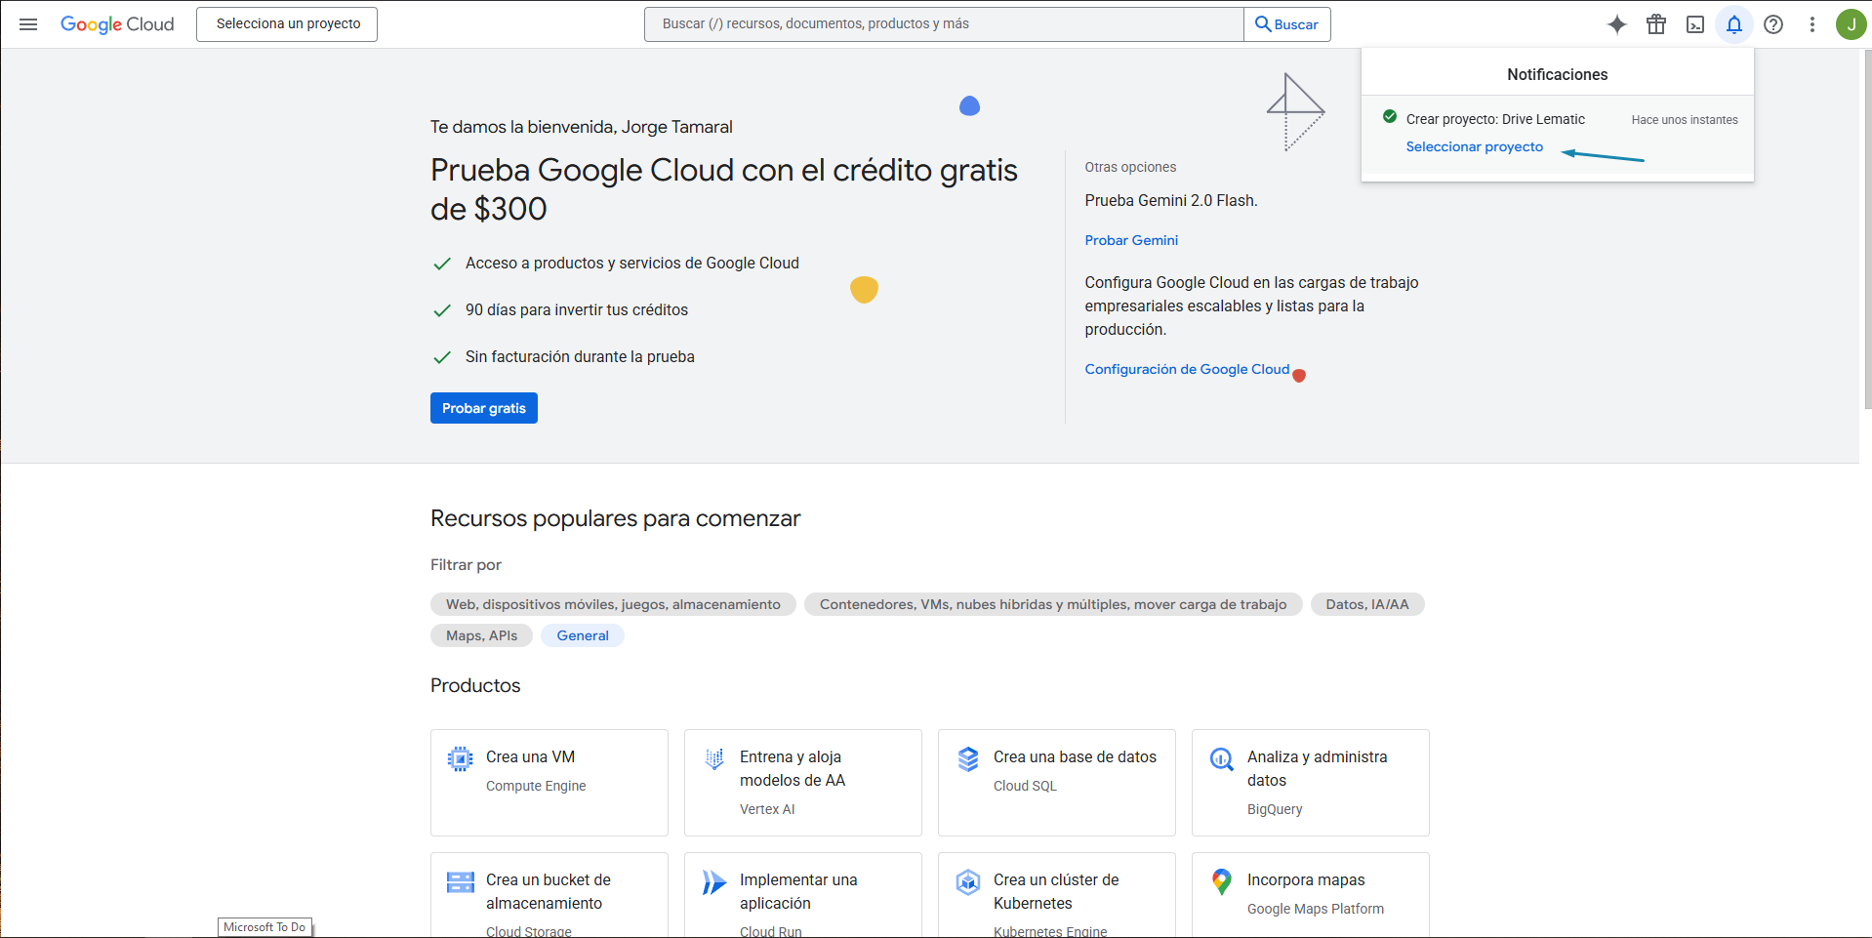Click the search input field
1872x938 pixels.
point(943,24)
